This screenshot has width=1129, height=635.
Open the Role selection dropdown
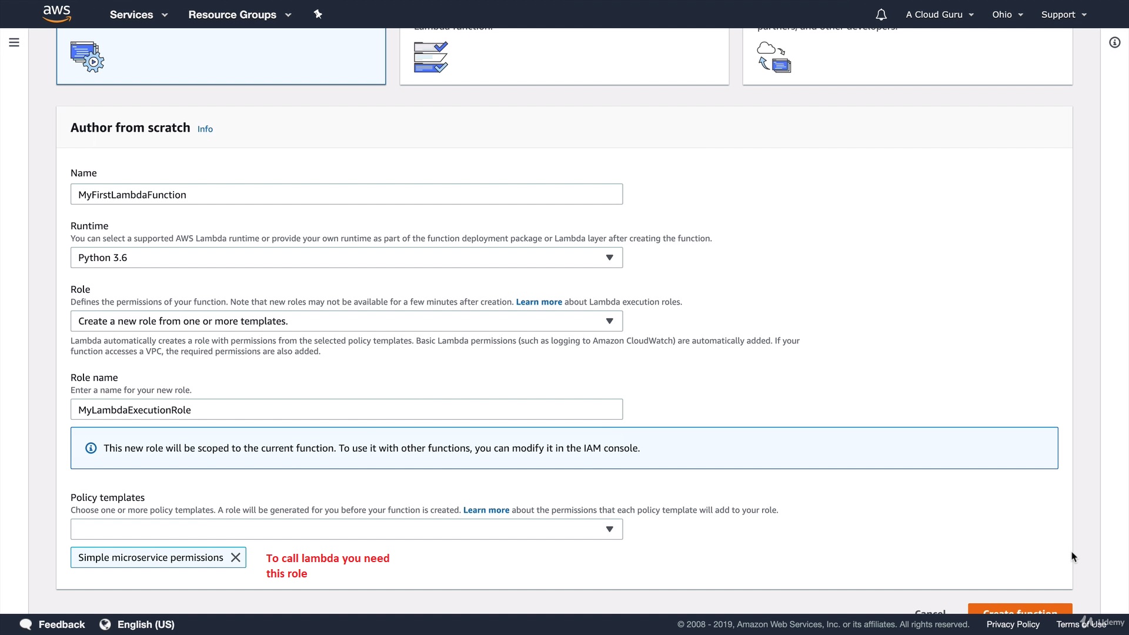tap(609, 321)
